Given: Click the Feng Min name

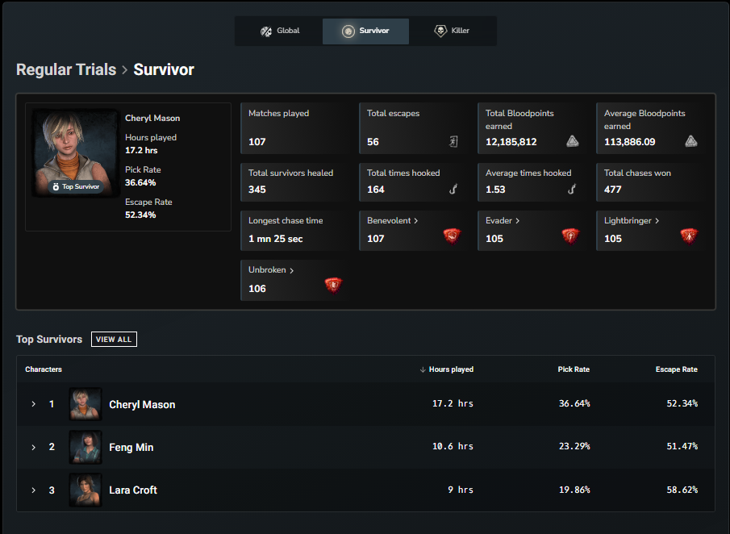Looking at the screenshot, I should [131, 448].
